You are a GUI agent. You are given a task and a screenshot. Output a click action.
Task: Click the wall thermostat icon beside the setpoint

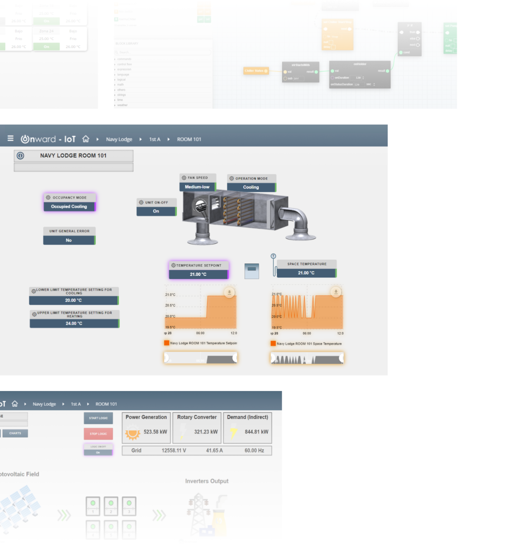252,271
